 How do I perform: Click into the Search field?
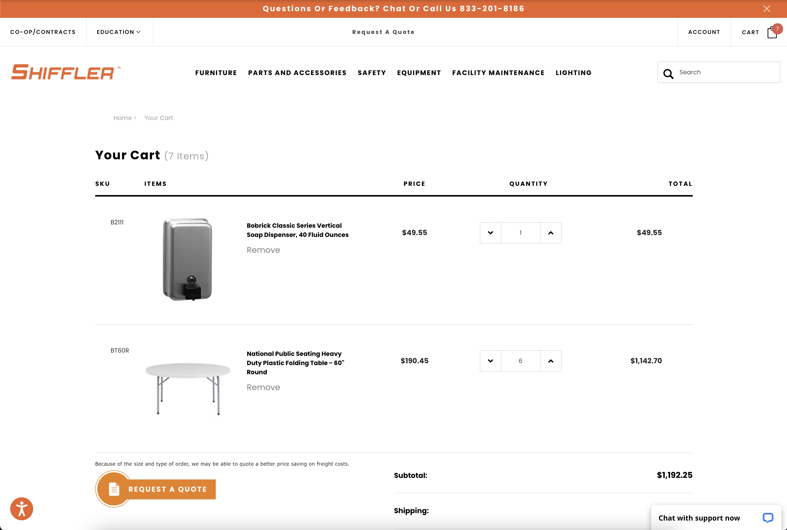727,72
